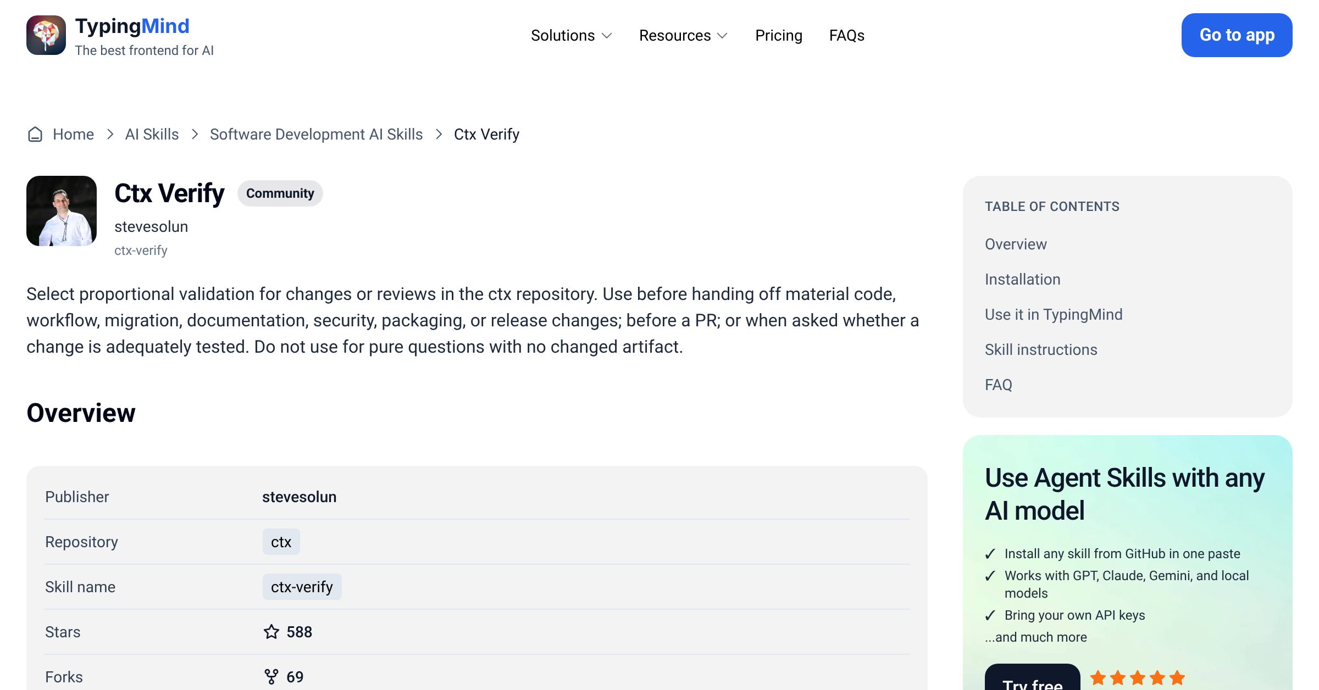
Task: Jump to Overview in table of contents
Action: 1016,244
